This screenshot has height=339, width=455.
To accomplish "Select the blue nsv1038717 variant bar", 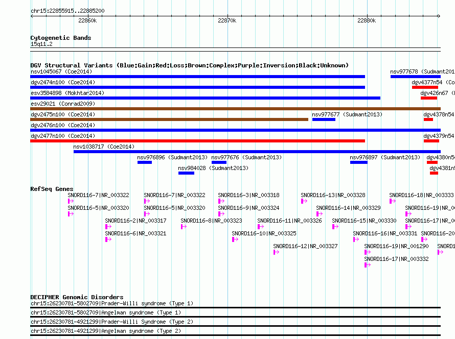I will [x=257, y=152].
